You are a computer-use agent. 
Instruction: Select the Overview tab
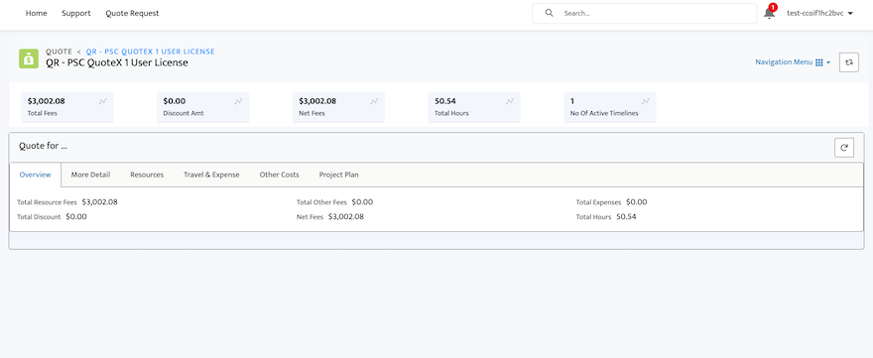[x=36, y=175]
